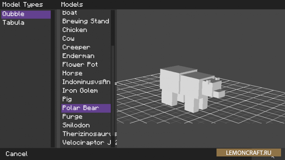285x160 pixels.
Task: Select the Qubble model type
Action: tap(26, 14)
